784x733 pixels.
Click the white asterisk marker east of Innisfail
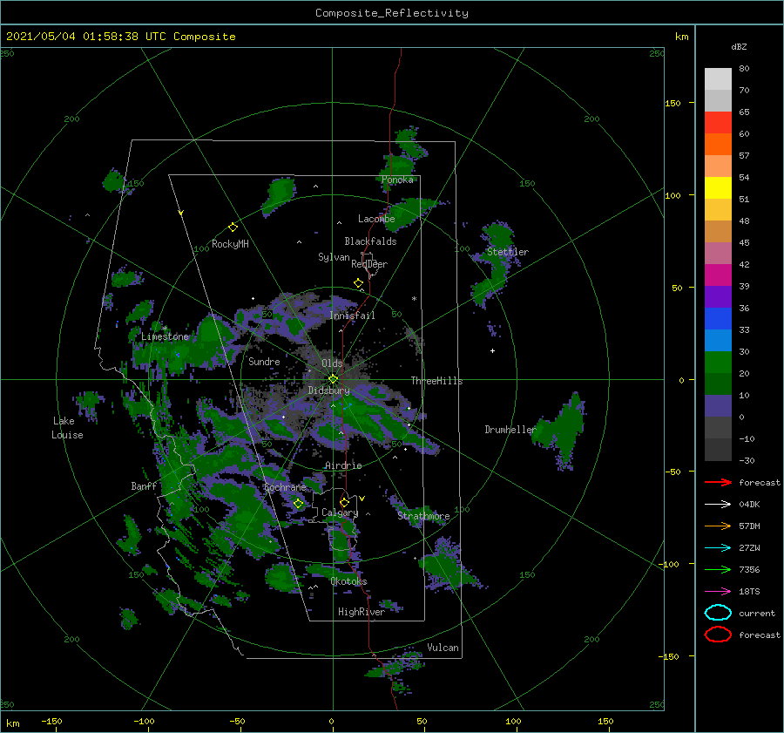click(414, 299)
